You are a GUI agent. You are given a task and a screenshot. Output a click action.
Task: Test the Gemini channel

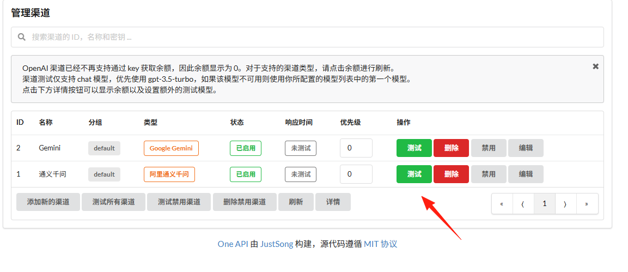click(x=414, y=148)
